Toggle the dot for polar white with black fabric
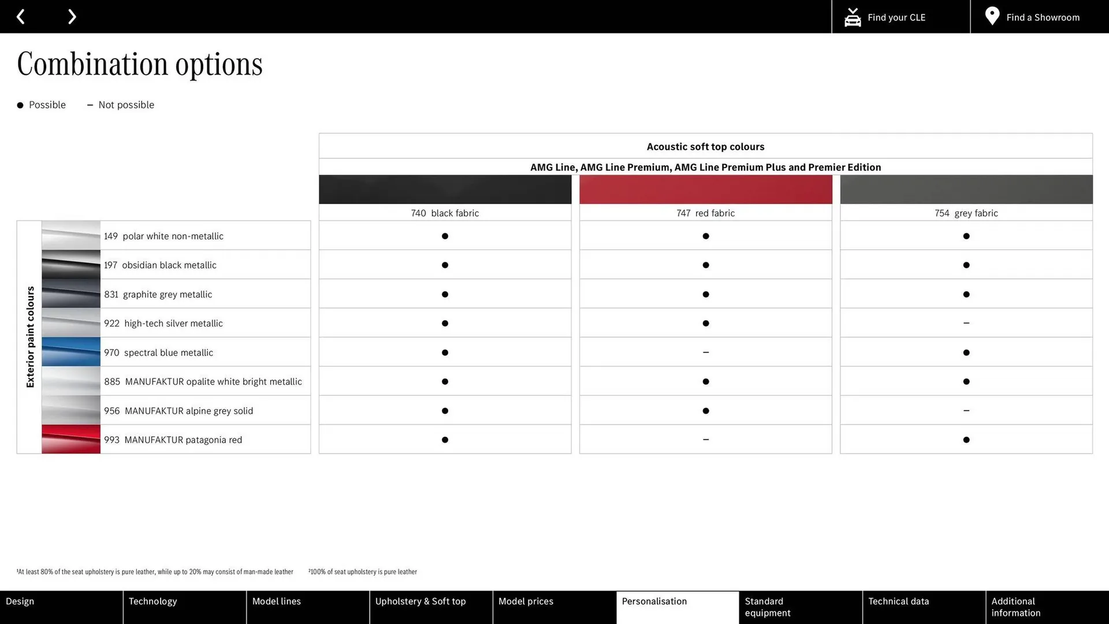Viewport: 1109px width, 624px height. click(x=444, y=236)
